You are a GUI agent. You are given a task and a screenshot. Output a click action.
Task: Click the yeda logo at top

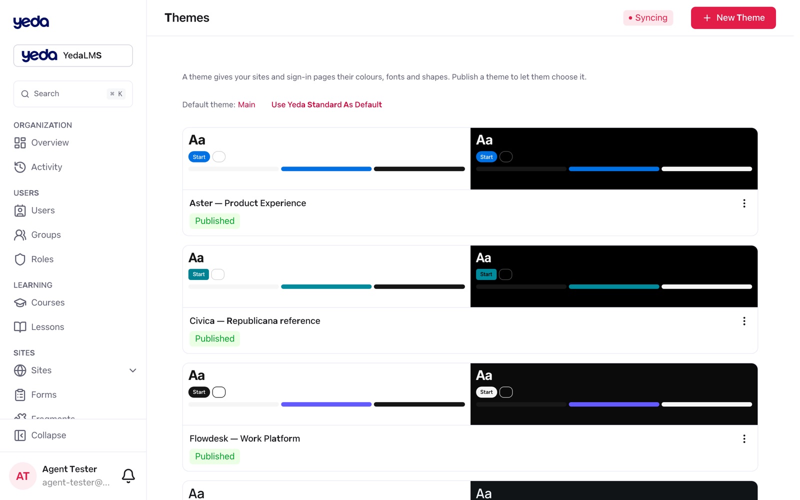(31, 22)
